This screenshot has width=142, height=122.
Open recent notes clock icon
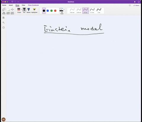click(x=4, y=28)
